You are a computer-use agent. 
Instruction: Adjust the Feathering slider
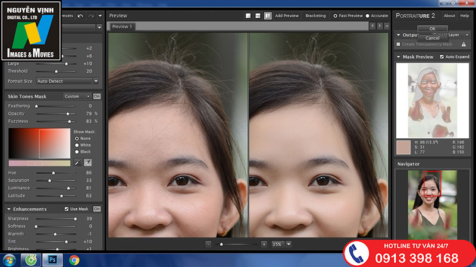pyautogui.click(x=56, y=106)
